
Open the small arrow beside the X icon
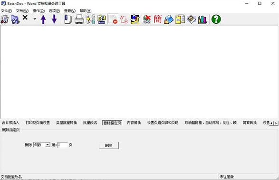coord(35,19)
